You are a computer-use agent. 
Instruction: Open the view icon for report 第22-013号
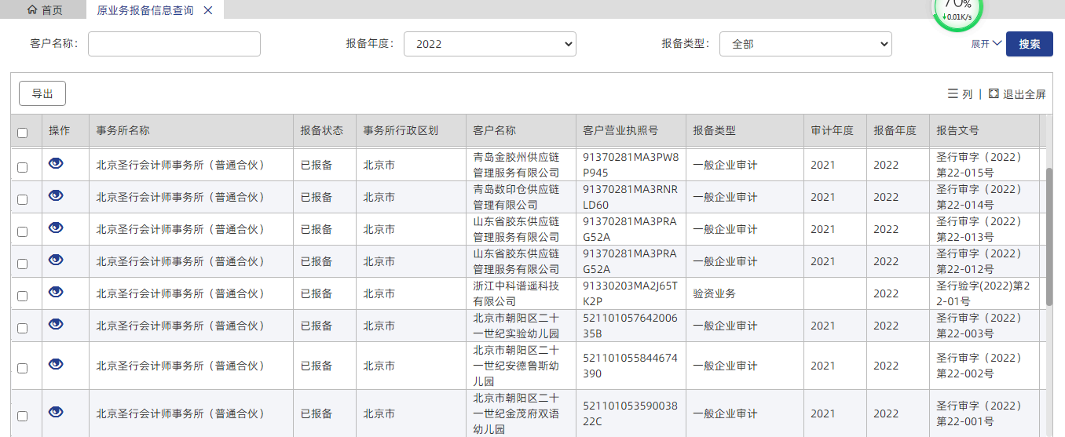(x=56, y=228)
